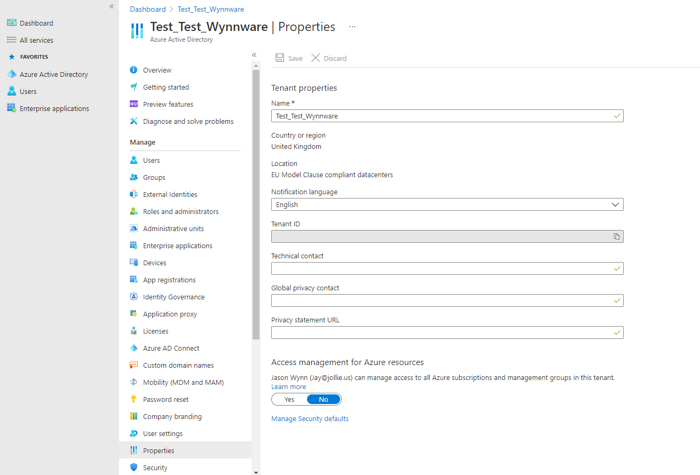Image resolution: width=700 pixels, height=475 pixels.
Task: Open All services in the sidebar
Action: pyautogui.click(x=36, y=40)
